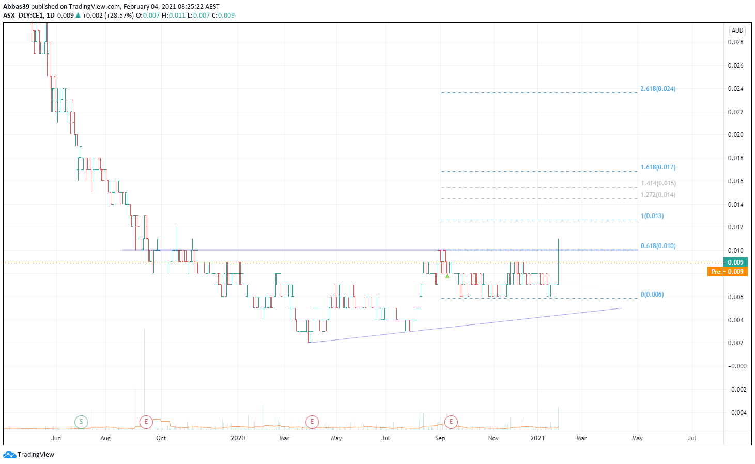
Task: Click the S split marker icon
Action: click(x=81, y=422)
